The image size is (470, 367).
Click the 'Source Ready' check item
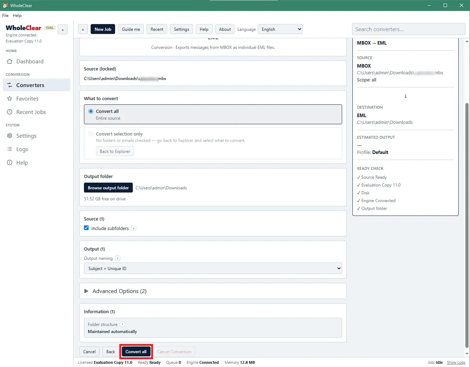[x=372, y=177]
